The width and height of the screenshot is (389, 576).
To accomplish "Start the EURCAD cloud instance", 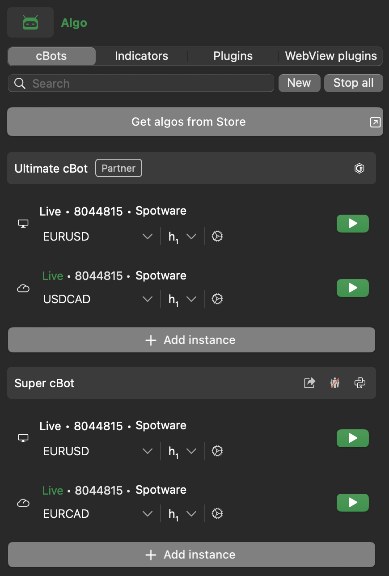I will pos(352,503).
